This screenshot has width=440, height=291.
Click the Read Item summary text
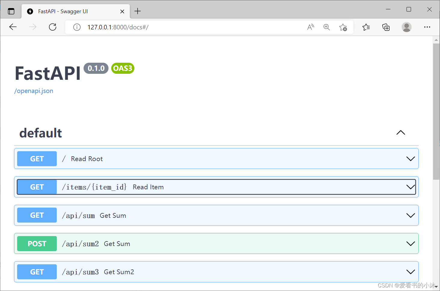[148, 187]
